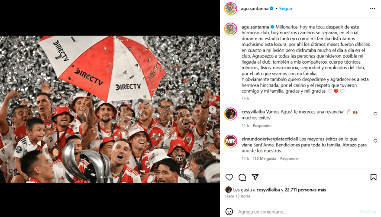Like the post with the heart icon
Screen dimensions: 381x217
point(229,178)
